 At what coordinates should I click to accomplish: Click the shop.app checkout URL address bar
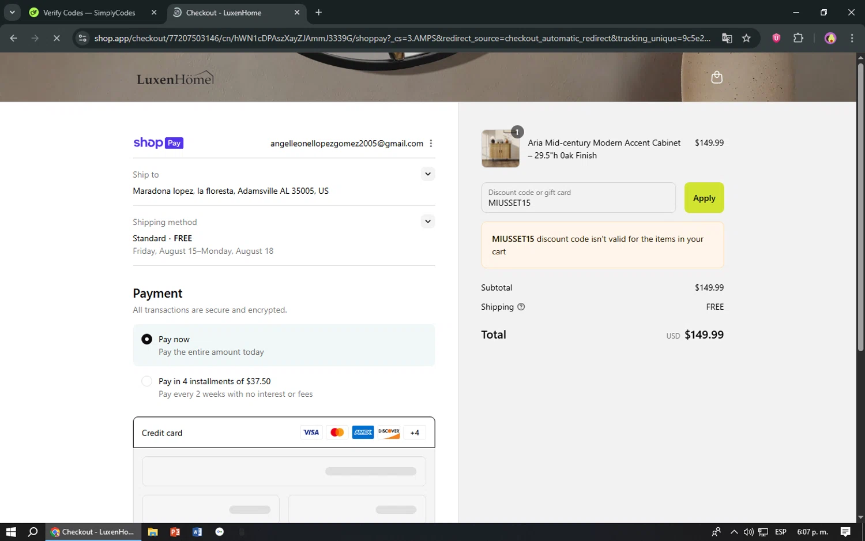(x=401, y=38)
